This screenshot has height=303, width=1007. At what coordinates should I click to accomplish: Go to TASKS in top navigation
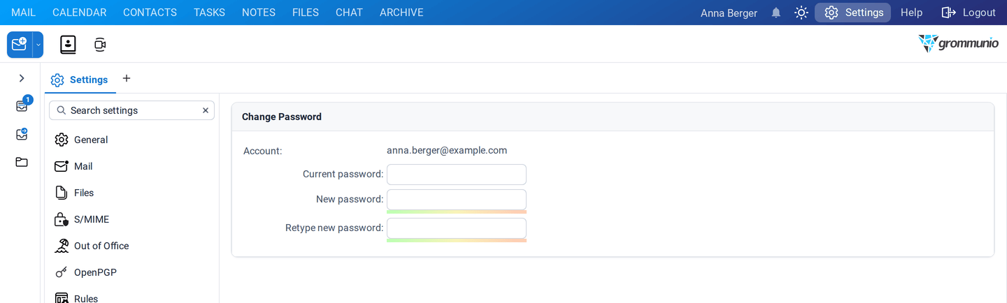pos(209,13)
